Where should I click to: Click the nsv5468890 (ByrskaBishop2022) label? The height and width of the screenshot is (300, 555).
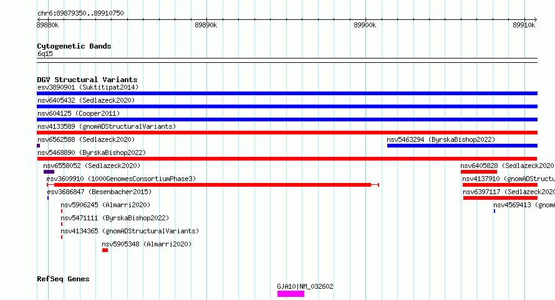pos(92,152)
